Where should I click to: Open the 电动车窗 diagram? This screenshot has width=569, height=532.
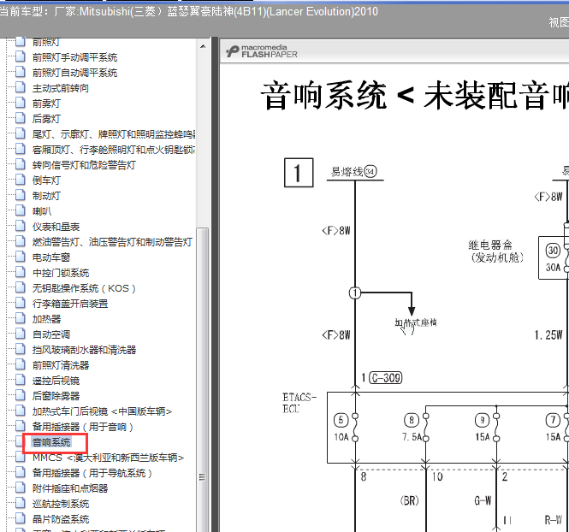point(50,257)
